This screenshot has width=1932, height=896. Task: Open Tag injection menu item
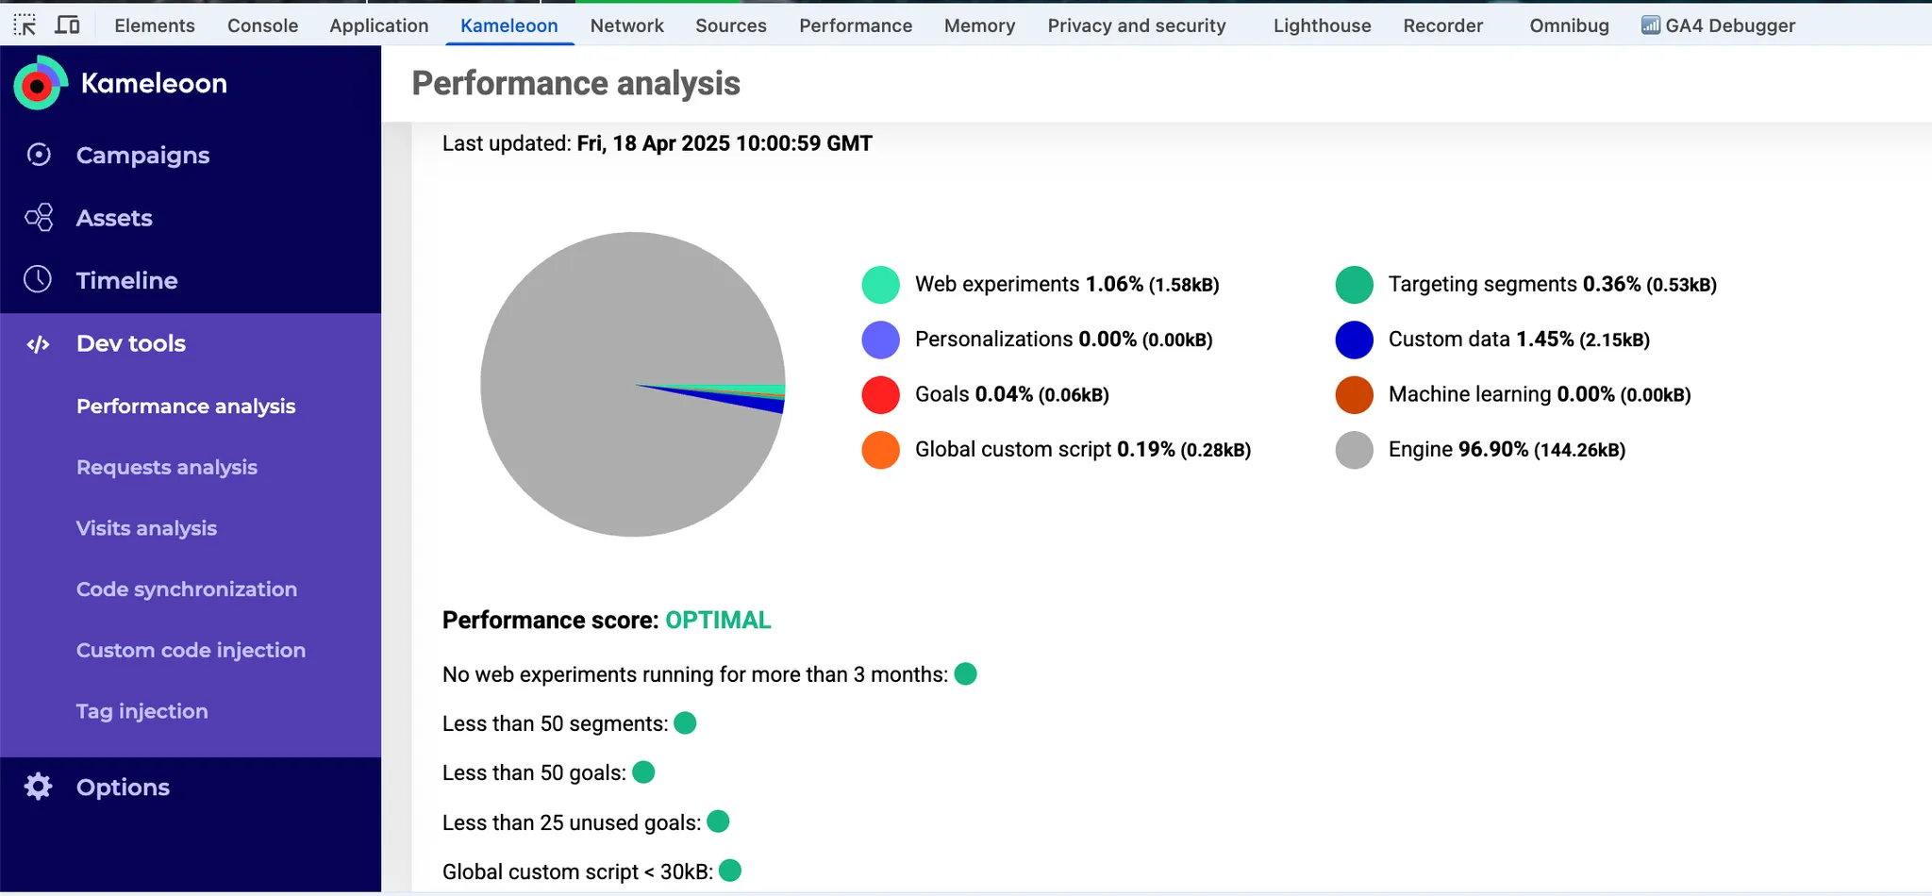point(142,712)
